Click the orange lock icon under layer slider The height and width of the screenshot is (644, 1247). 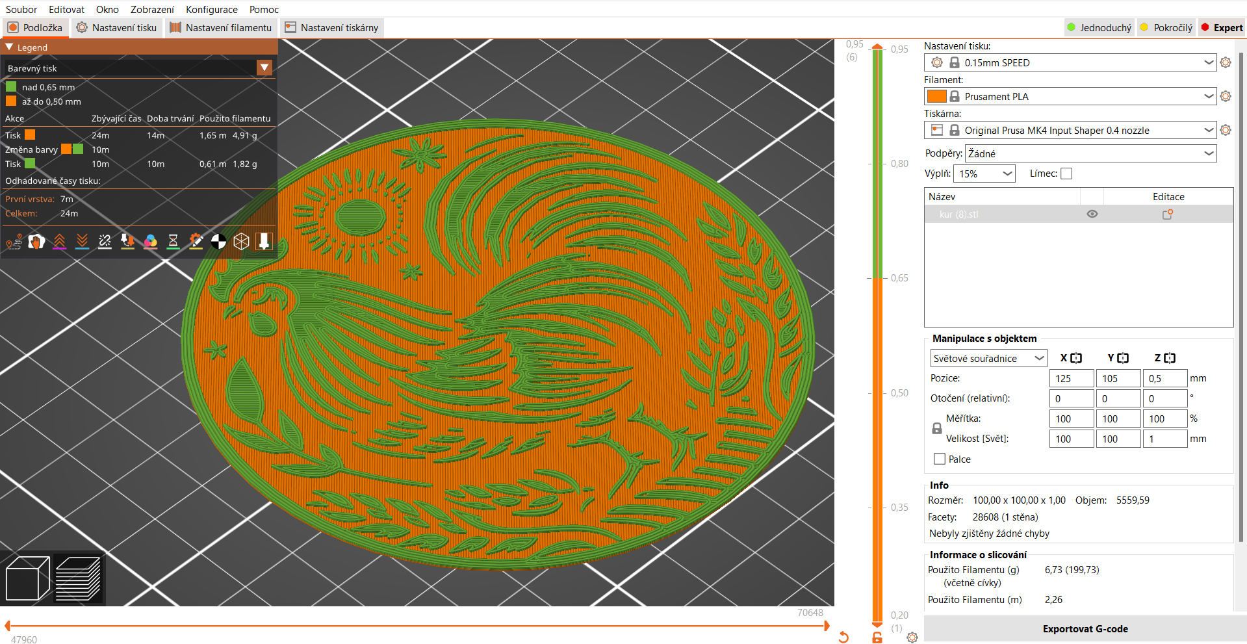pyautogui.click(x=877, y=638)
